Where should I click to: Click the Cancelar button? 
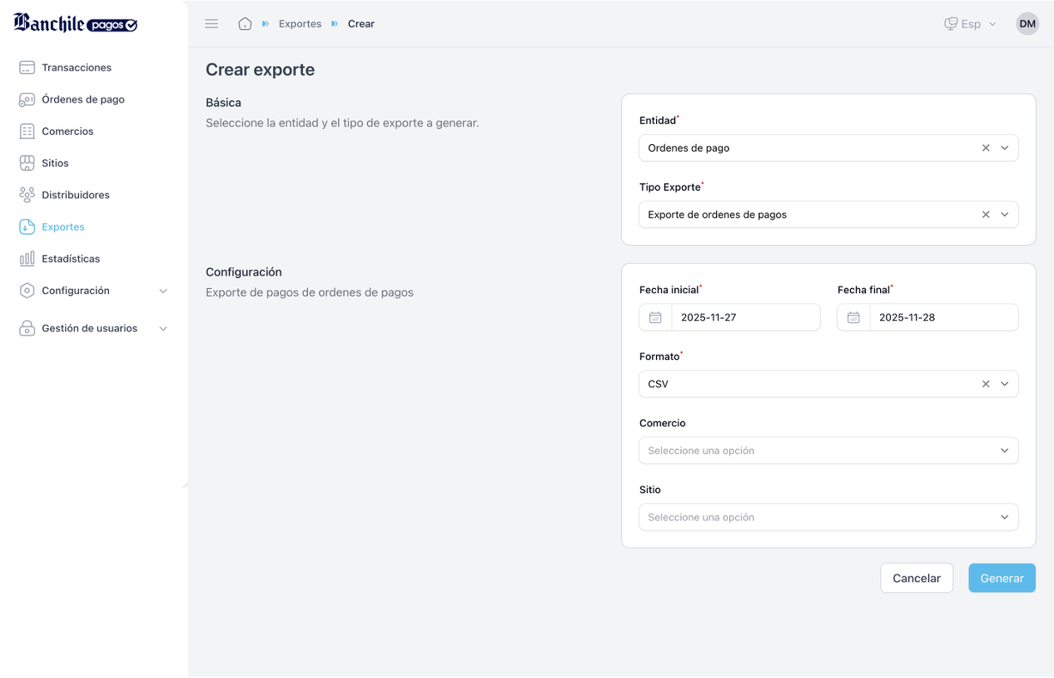coord(917,578)
